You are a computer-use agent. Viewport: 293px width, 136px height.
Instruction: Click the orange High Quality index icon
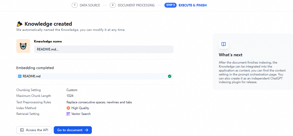[68, 108]
